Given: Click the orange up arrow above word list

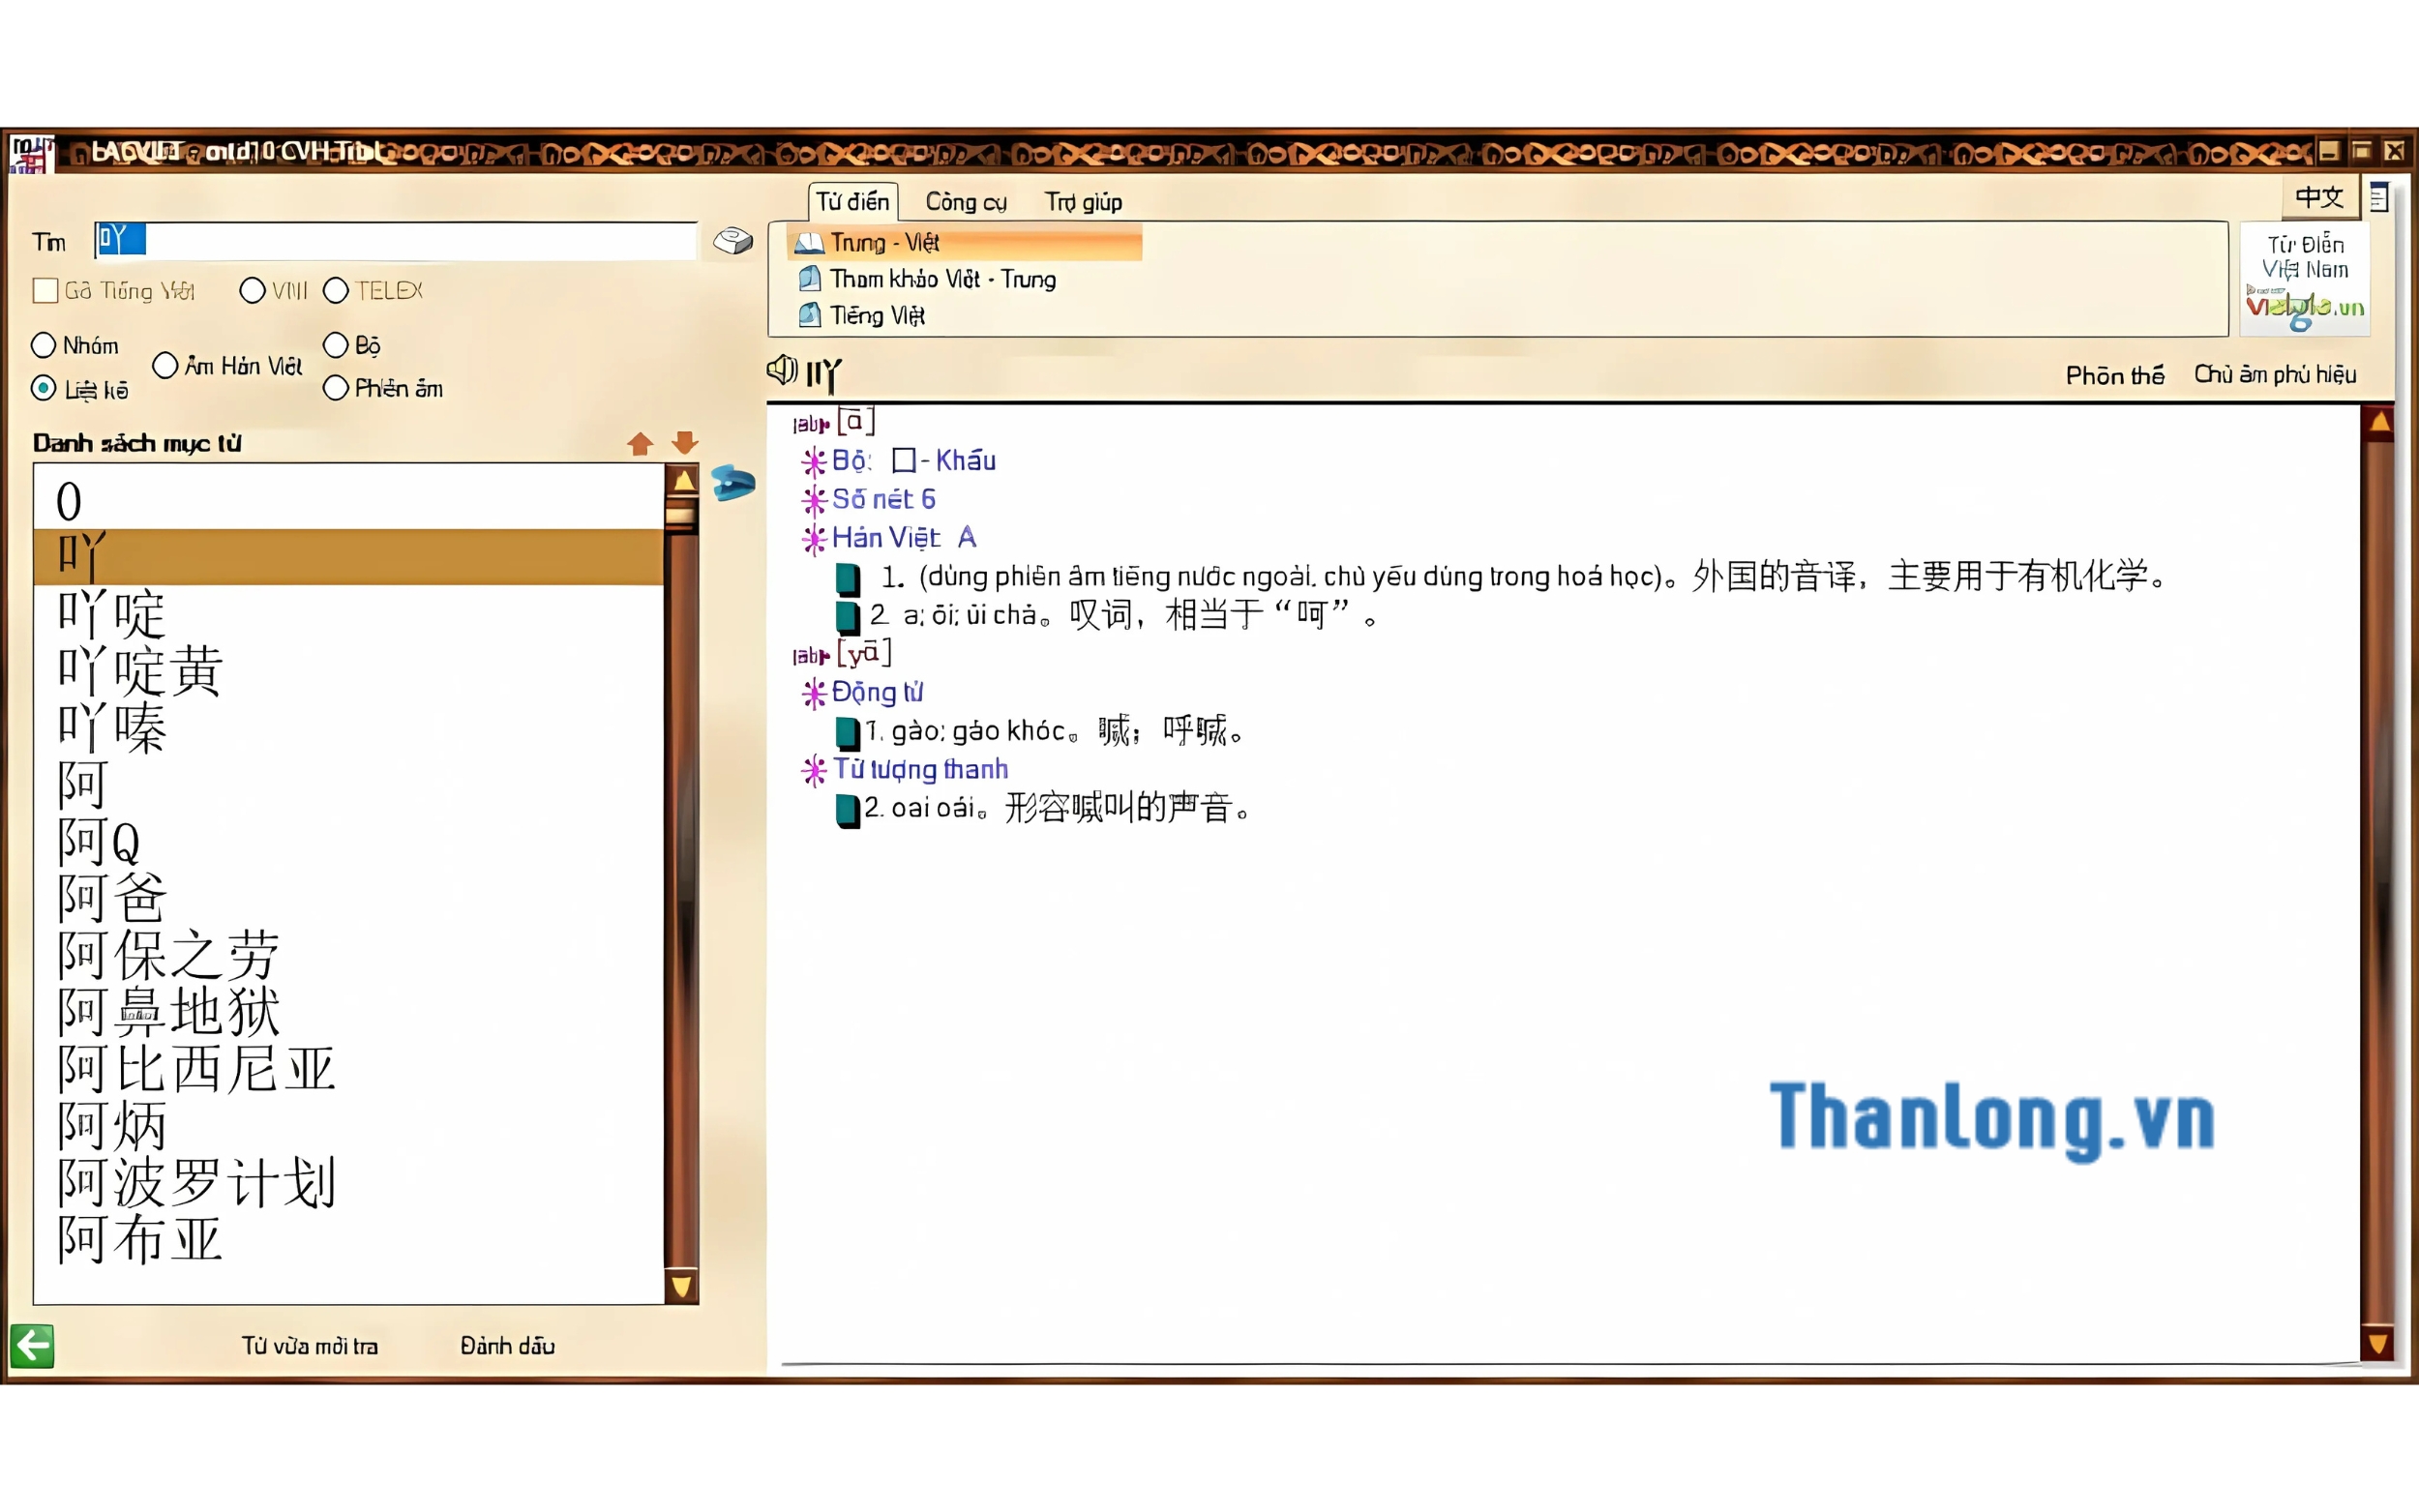Looking at the screenshot, I should click(x=640, y=443).
